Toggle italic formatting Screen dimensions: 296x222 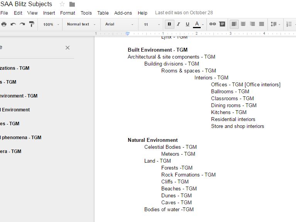(x=178, y=24)
